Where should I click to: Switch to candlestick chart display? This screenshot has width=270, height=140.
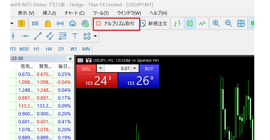coord(190,23)
